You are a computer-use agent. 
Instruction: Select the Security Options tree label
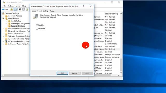(18, 26)
